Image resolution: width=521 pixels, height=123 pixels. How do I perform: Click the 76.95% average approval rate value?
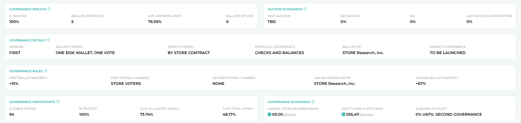coord(155,22)
